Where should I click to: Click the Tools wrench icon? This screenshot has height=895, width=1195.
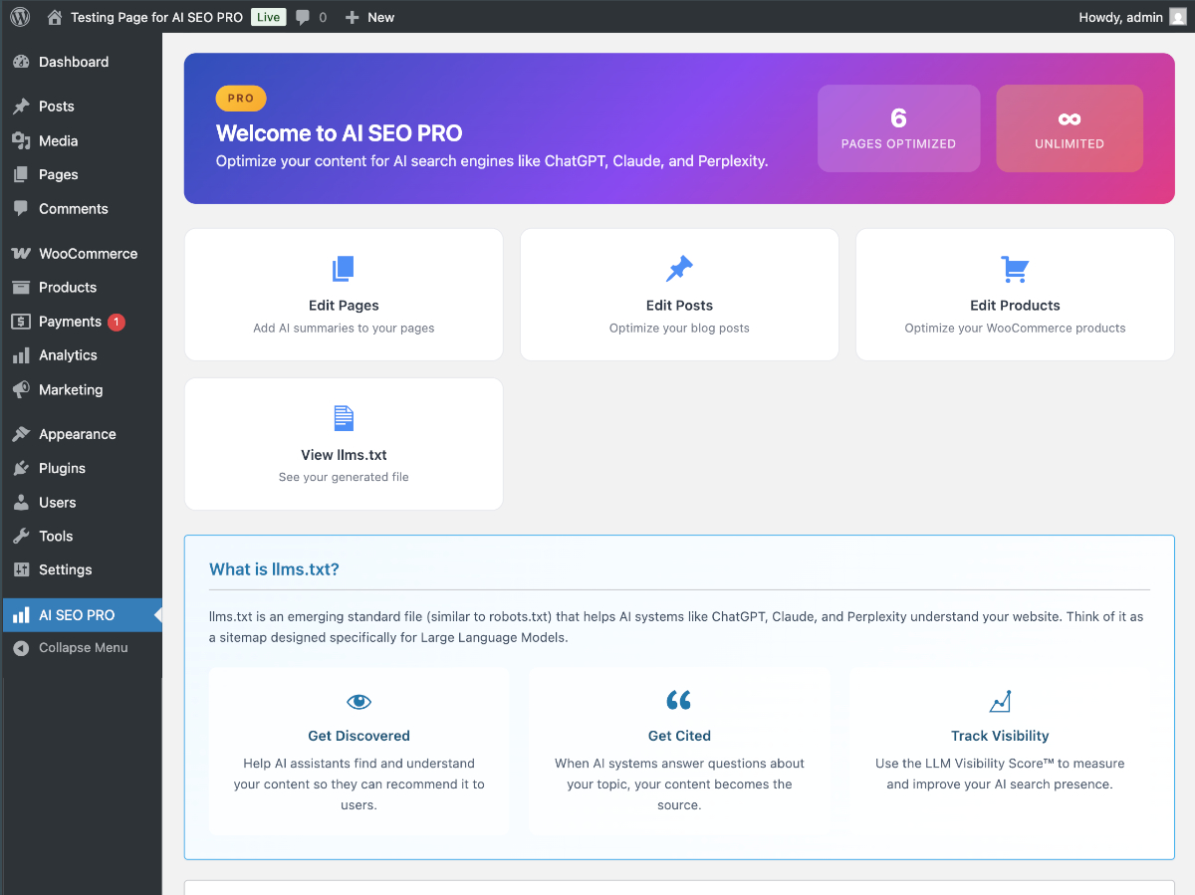(x=21, y=537)
